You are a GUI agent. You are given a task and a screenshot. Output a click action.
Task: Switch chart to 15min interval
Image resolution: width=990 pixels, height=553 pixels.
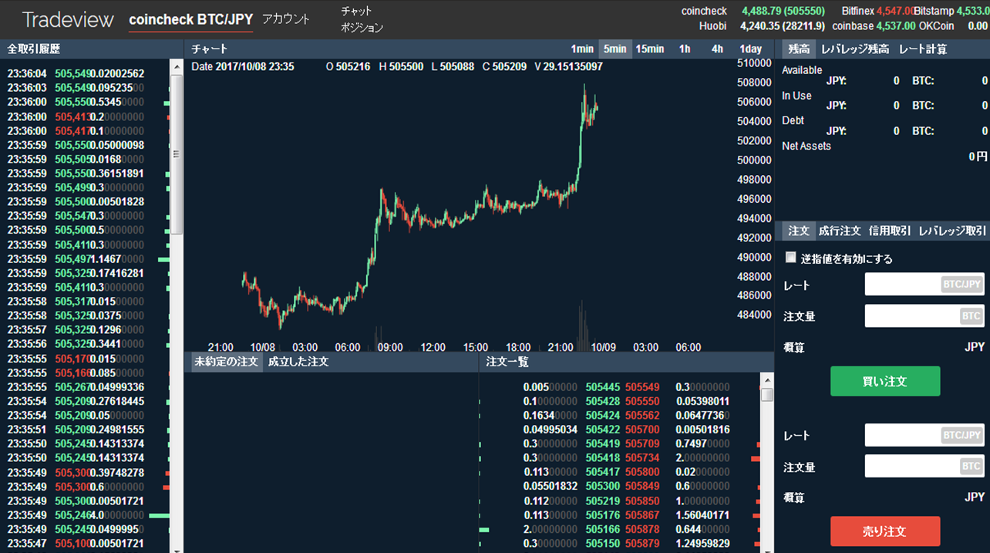pyautogui.click(x=650, y=49)
